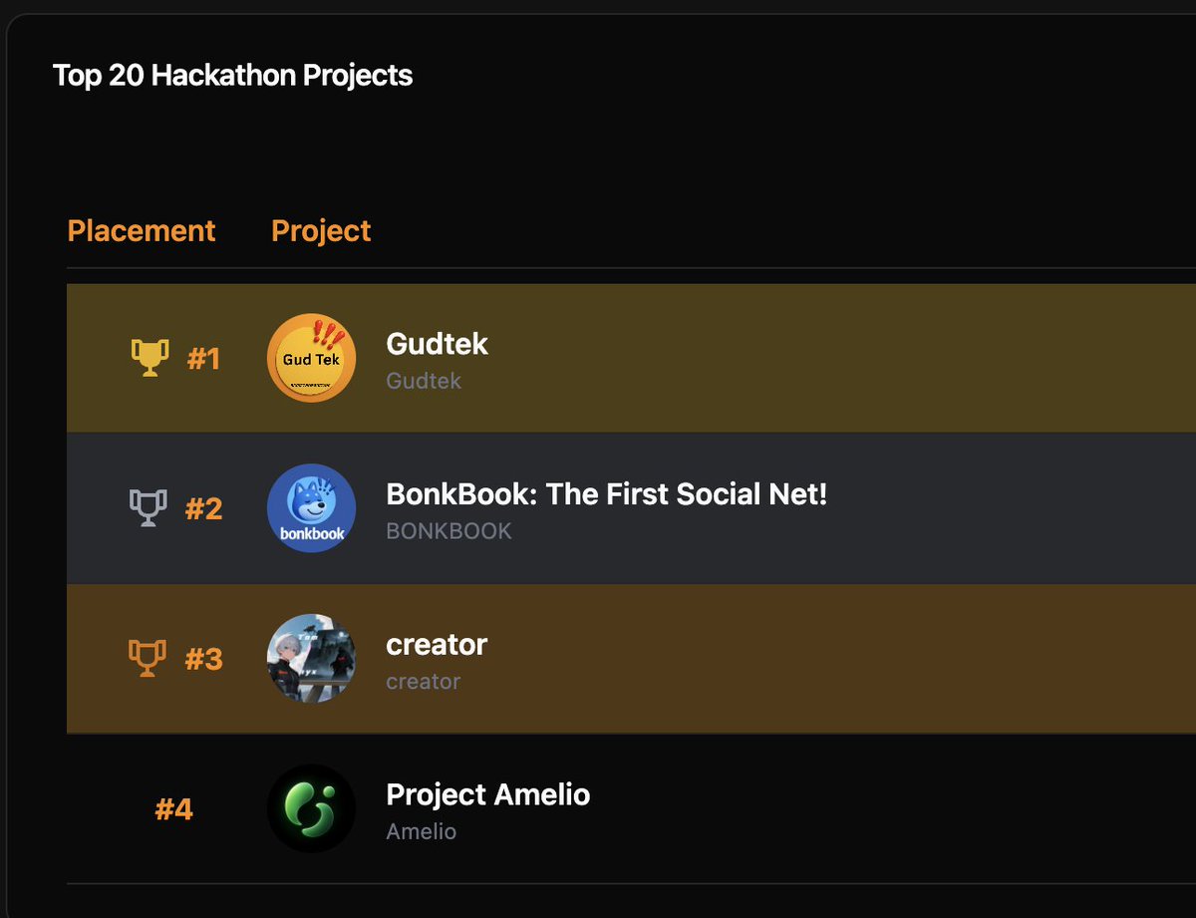The height and width of the screenshot is (918, 1196).
Task: Open the creator project title
Action: (437, 645)
